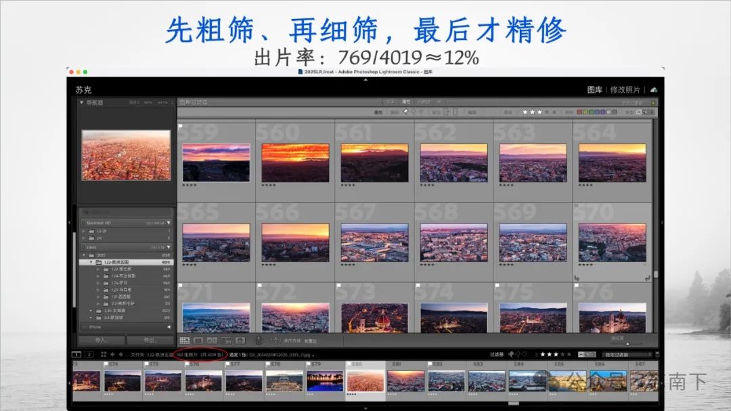Adjust the thumbnail size slider

(x=627, y=343)
